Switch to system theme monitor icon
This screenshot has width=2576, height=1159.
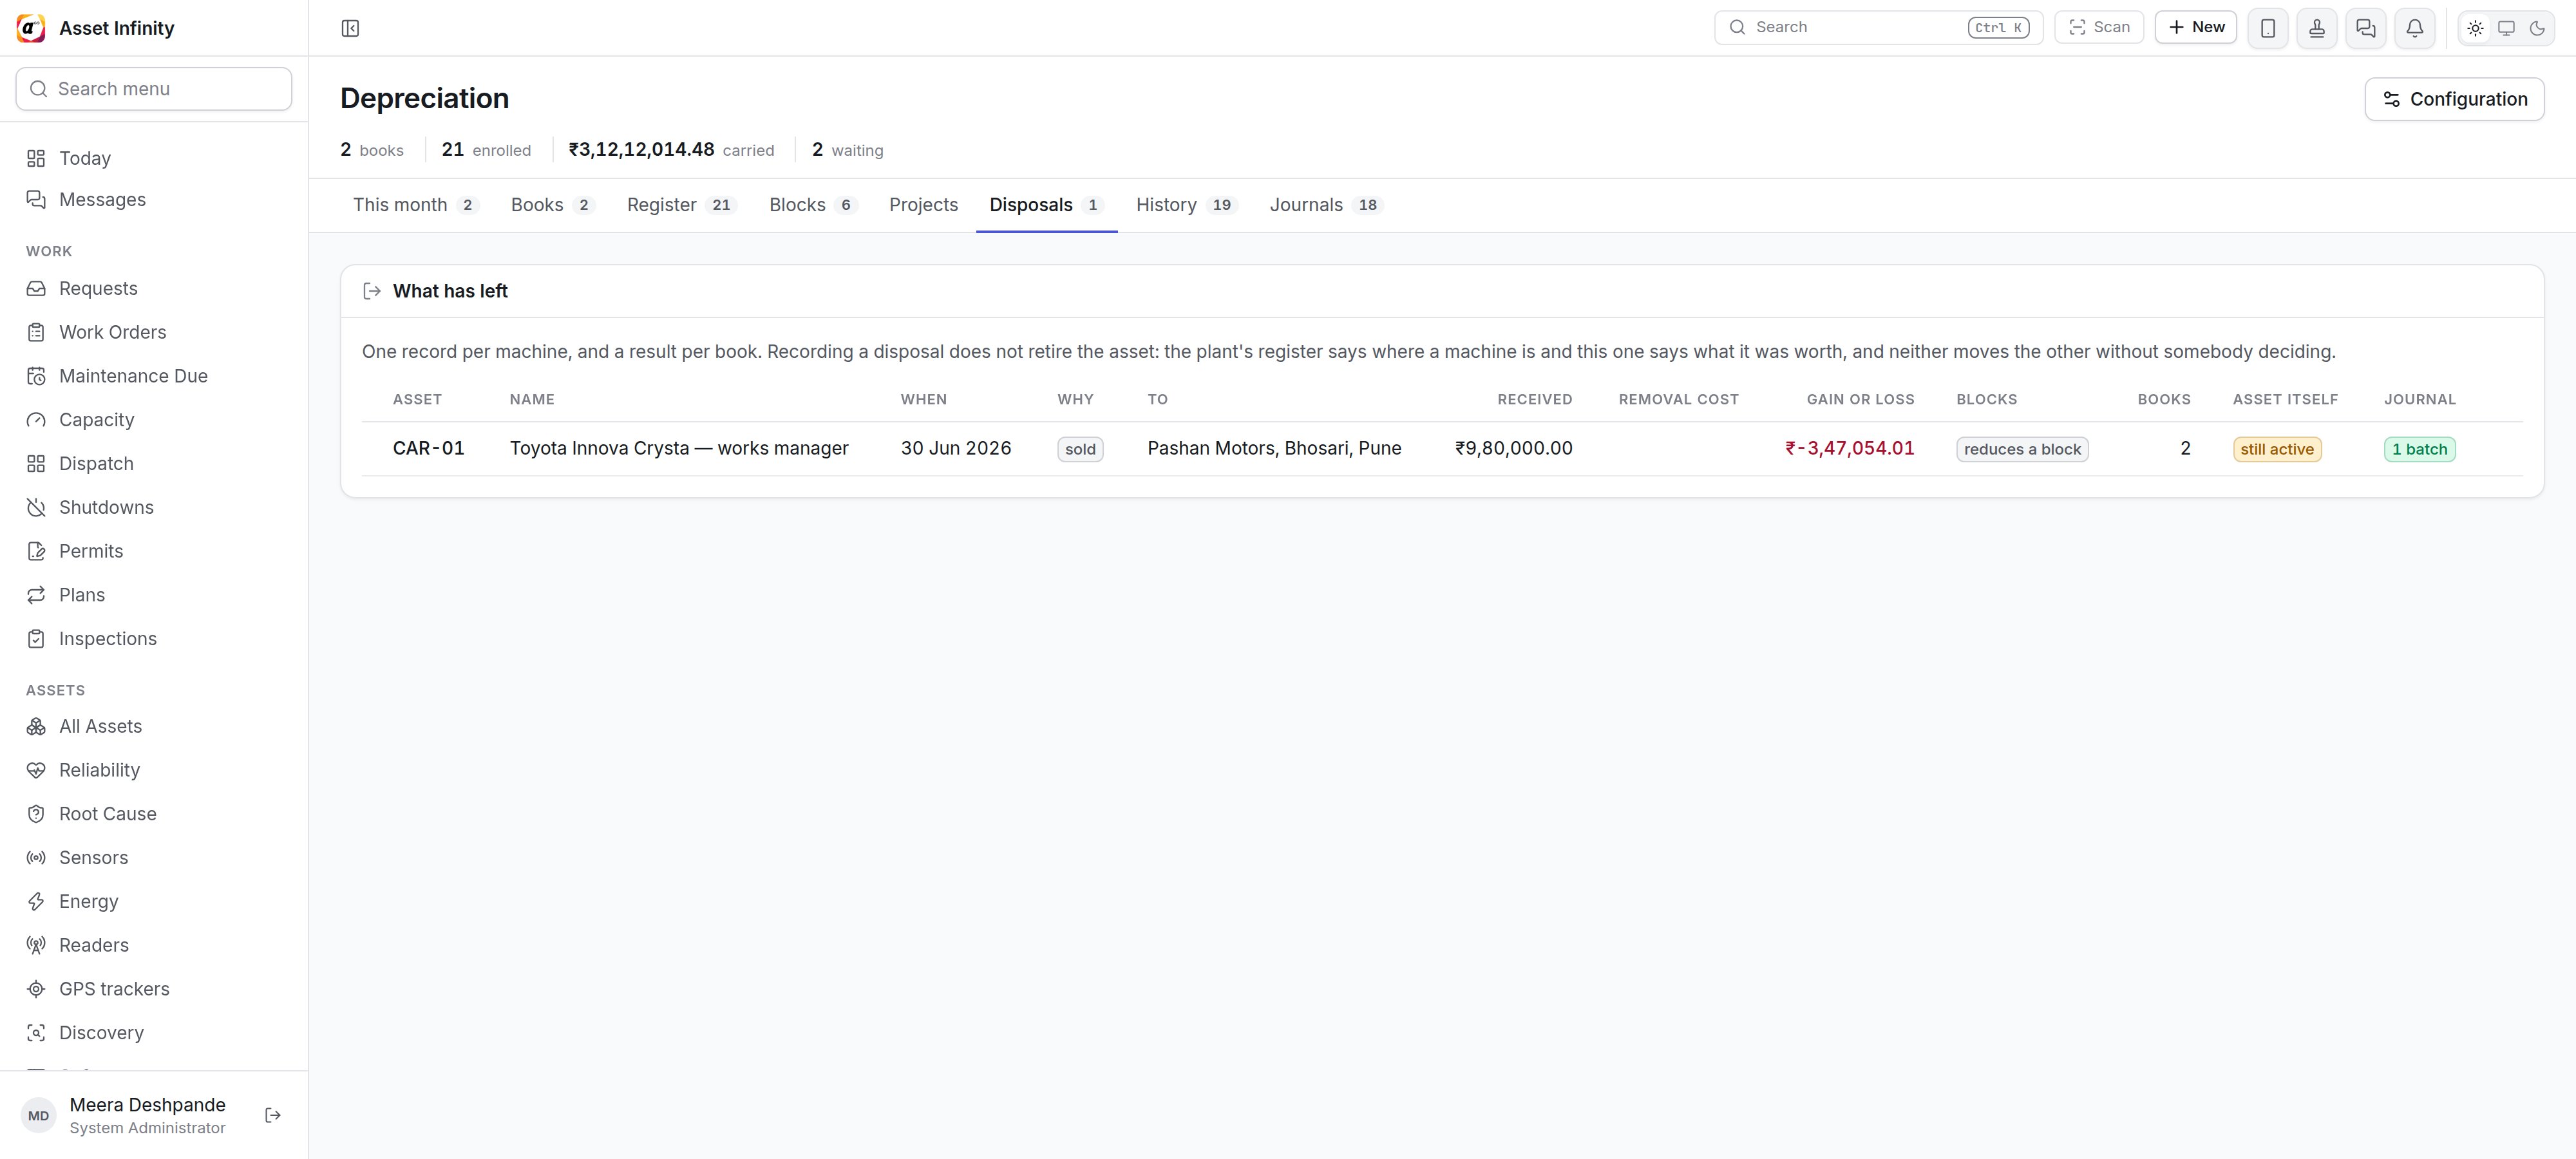2506,28
